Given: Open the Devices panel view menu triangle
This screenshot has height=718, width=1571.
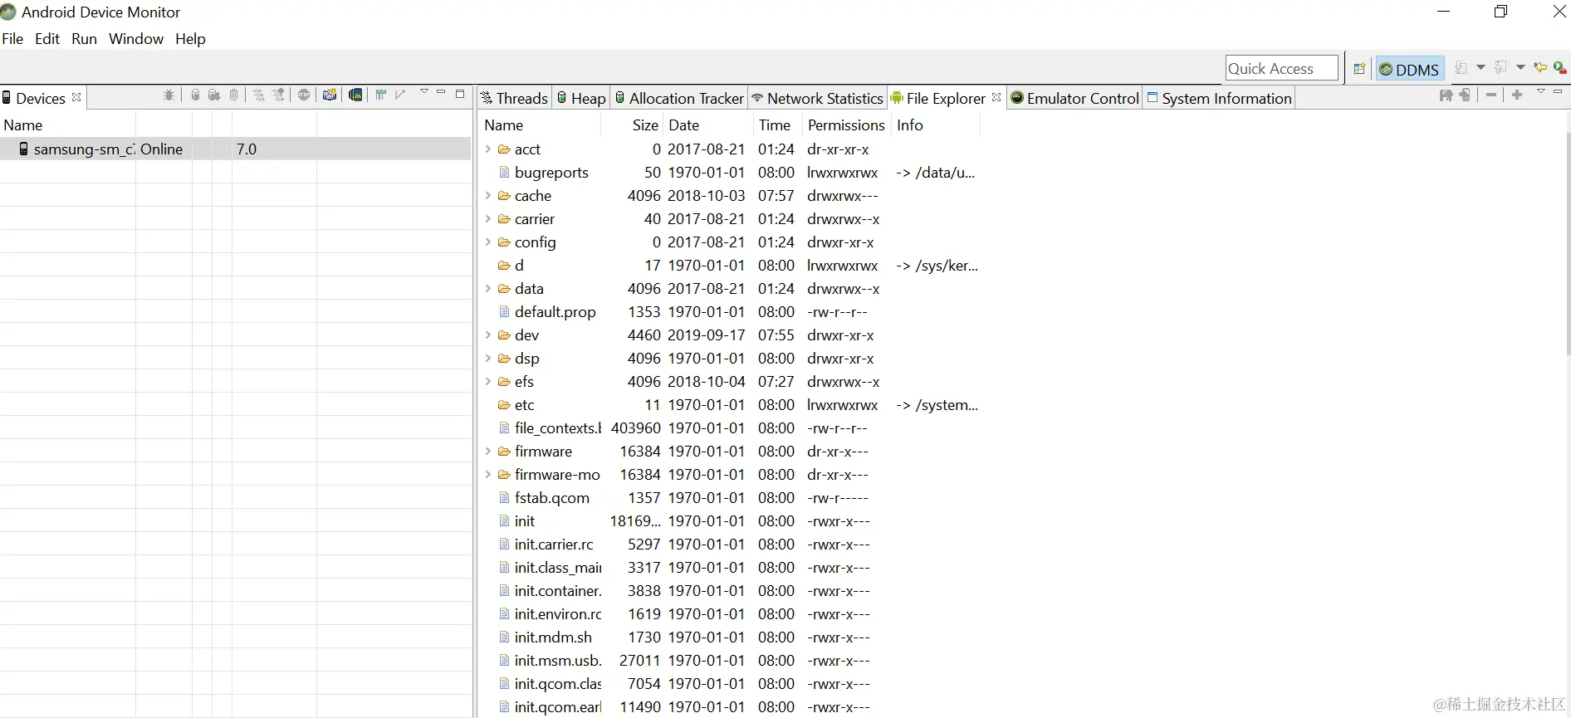Looking at the screenshot, I should click(x=424, y=92).
